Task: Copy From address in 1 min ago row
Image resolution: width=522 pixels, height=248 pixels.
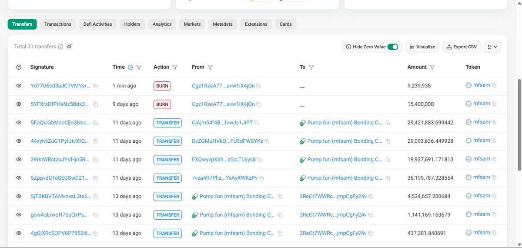Action: [258, 86]
